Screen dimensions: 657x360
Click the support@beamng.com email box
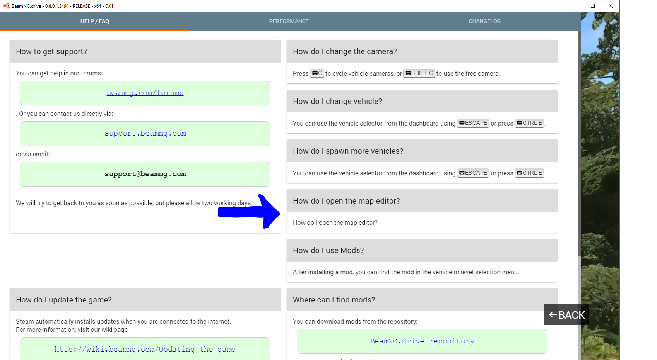coord(145,174)
